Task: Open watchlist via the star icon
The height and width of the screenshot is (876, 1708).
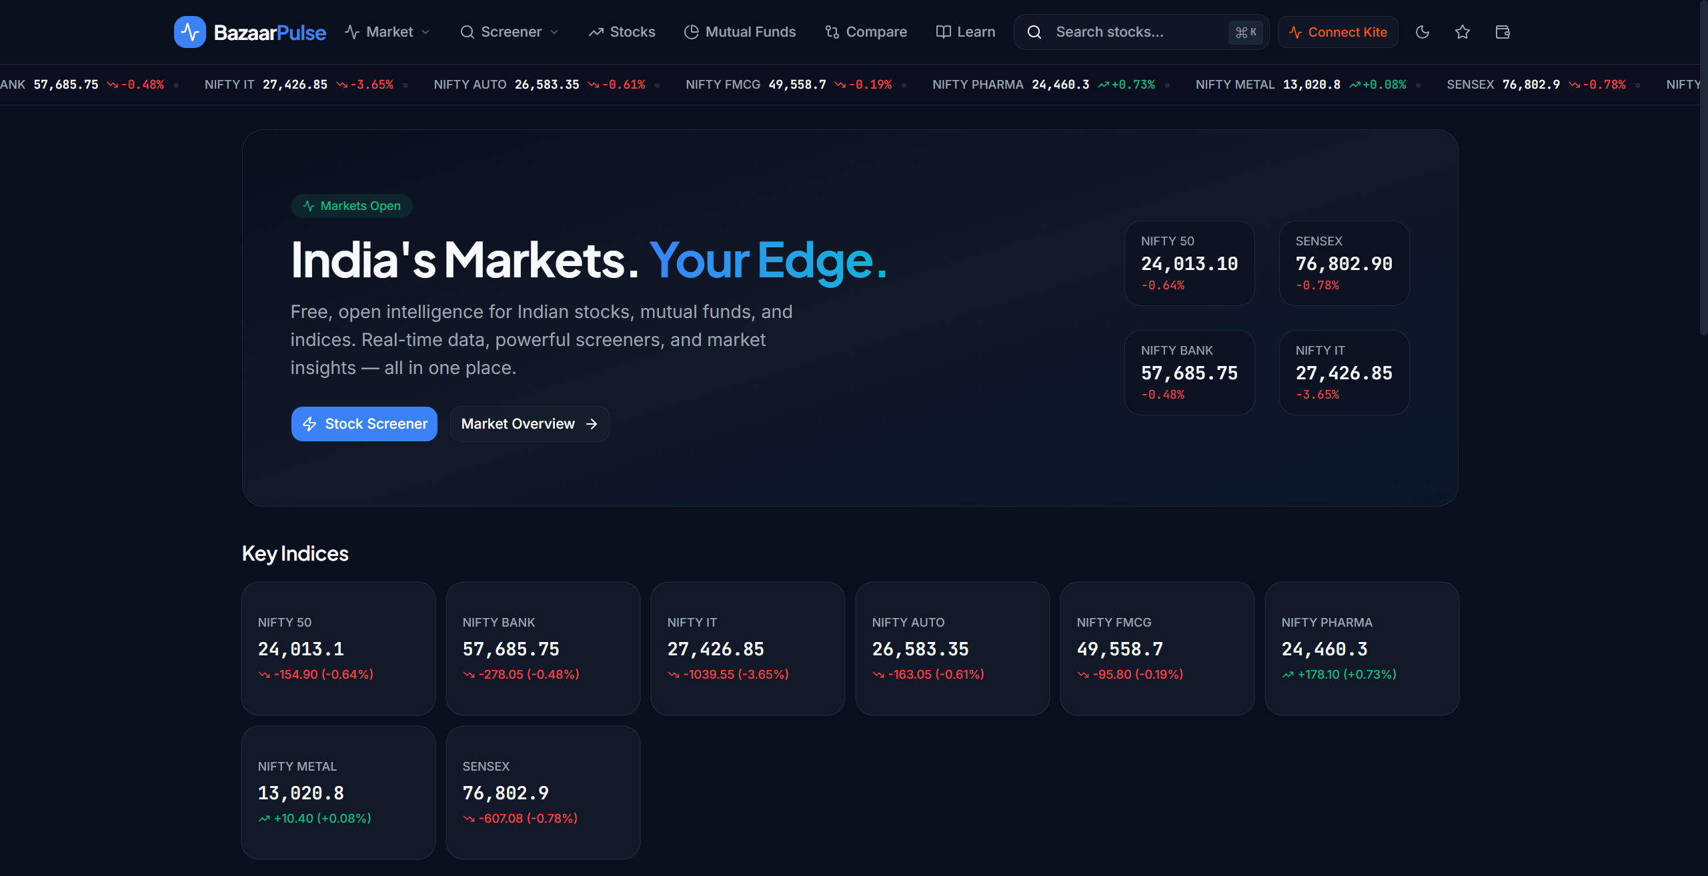Action: (x=1463, y=32)
